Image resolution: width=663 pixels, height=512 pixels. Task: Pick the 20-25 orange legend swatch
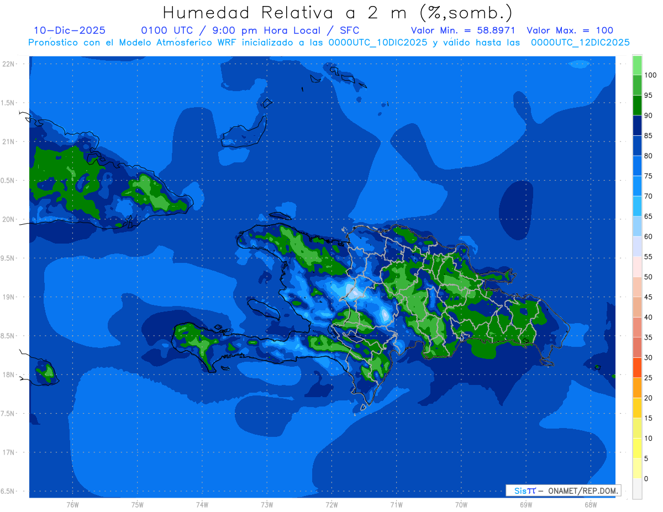(x=637, y=387)
